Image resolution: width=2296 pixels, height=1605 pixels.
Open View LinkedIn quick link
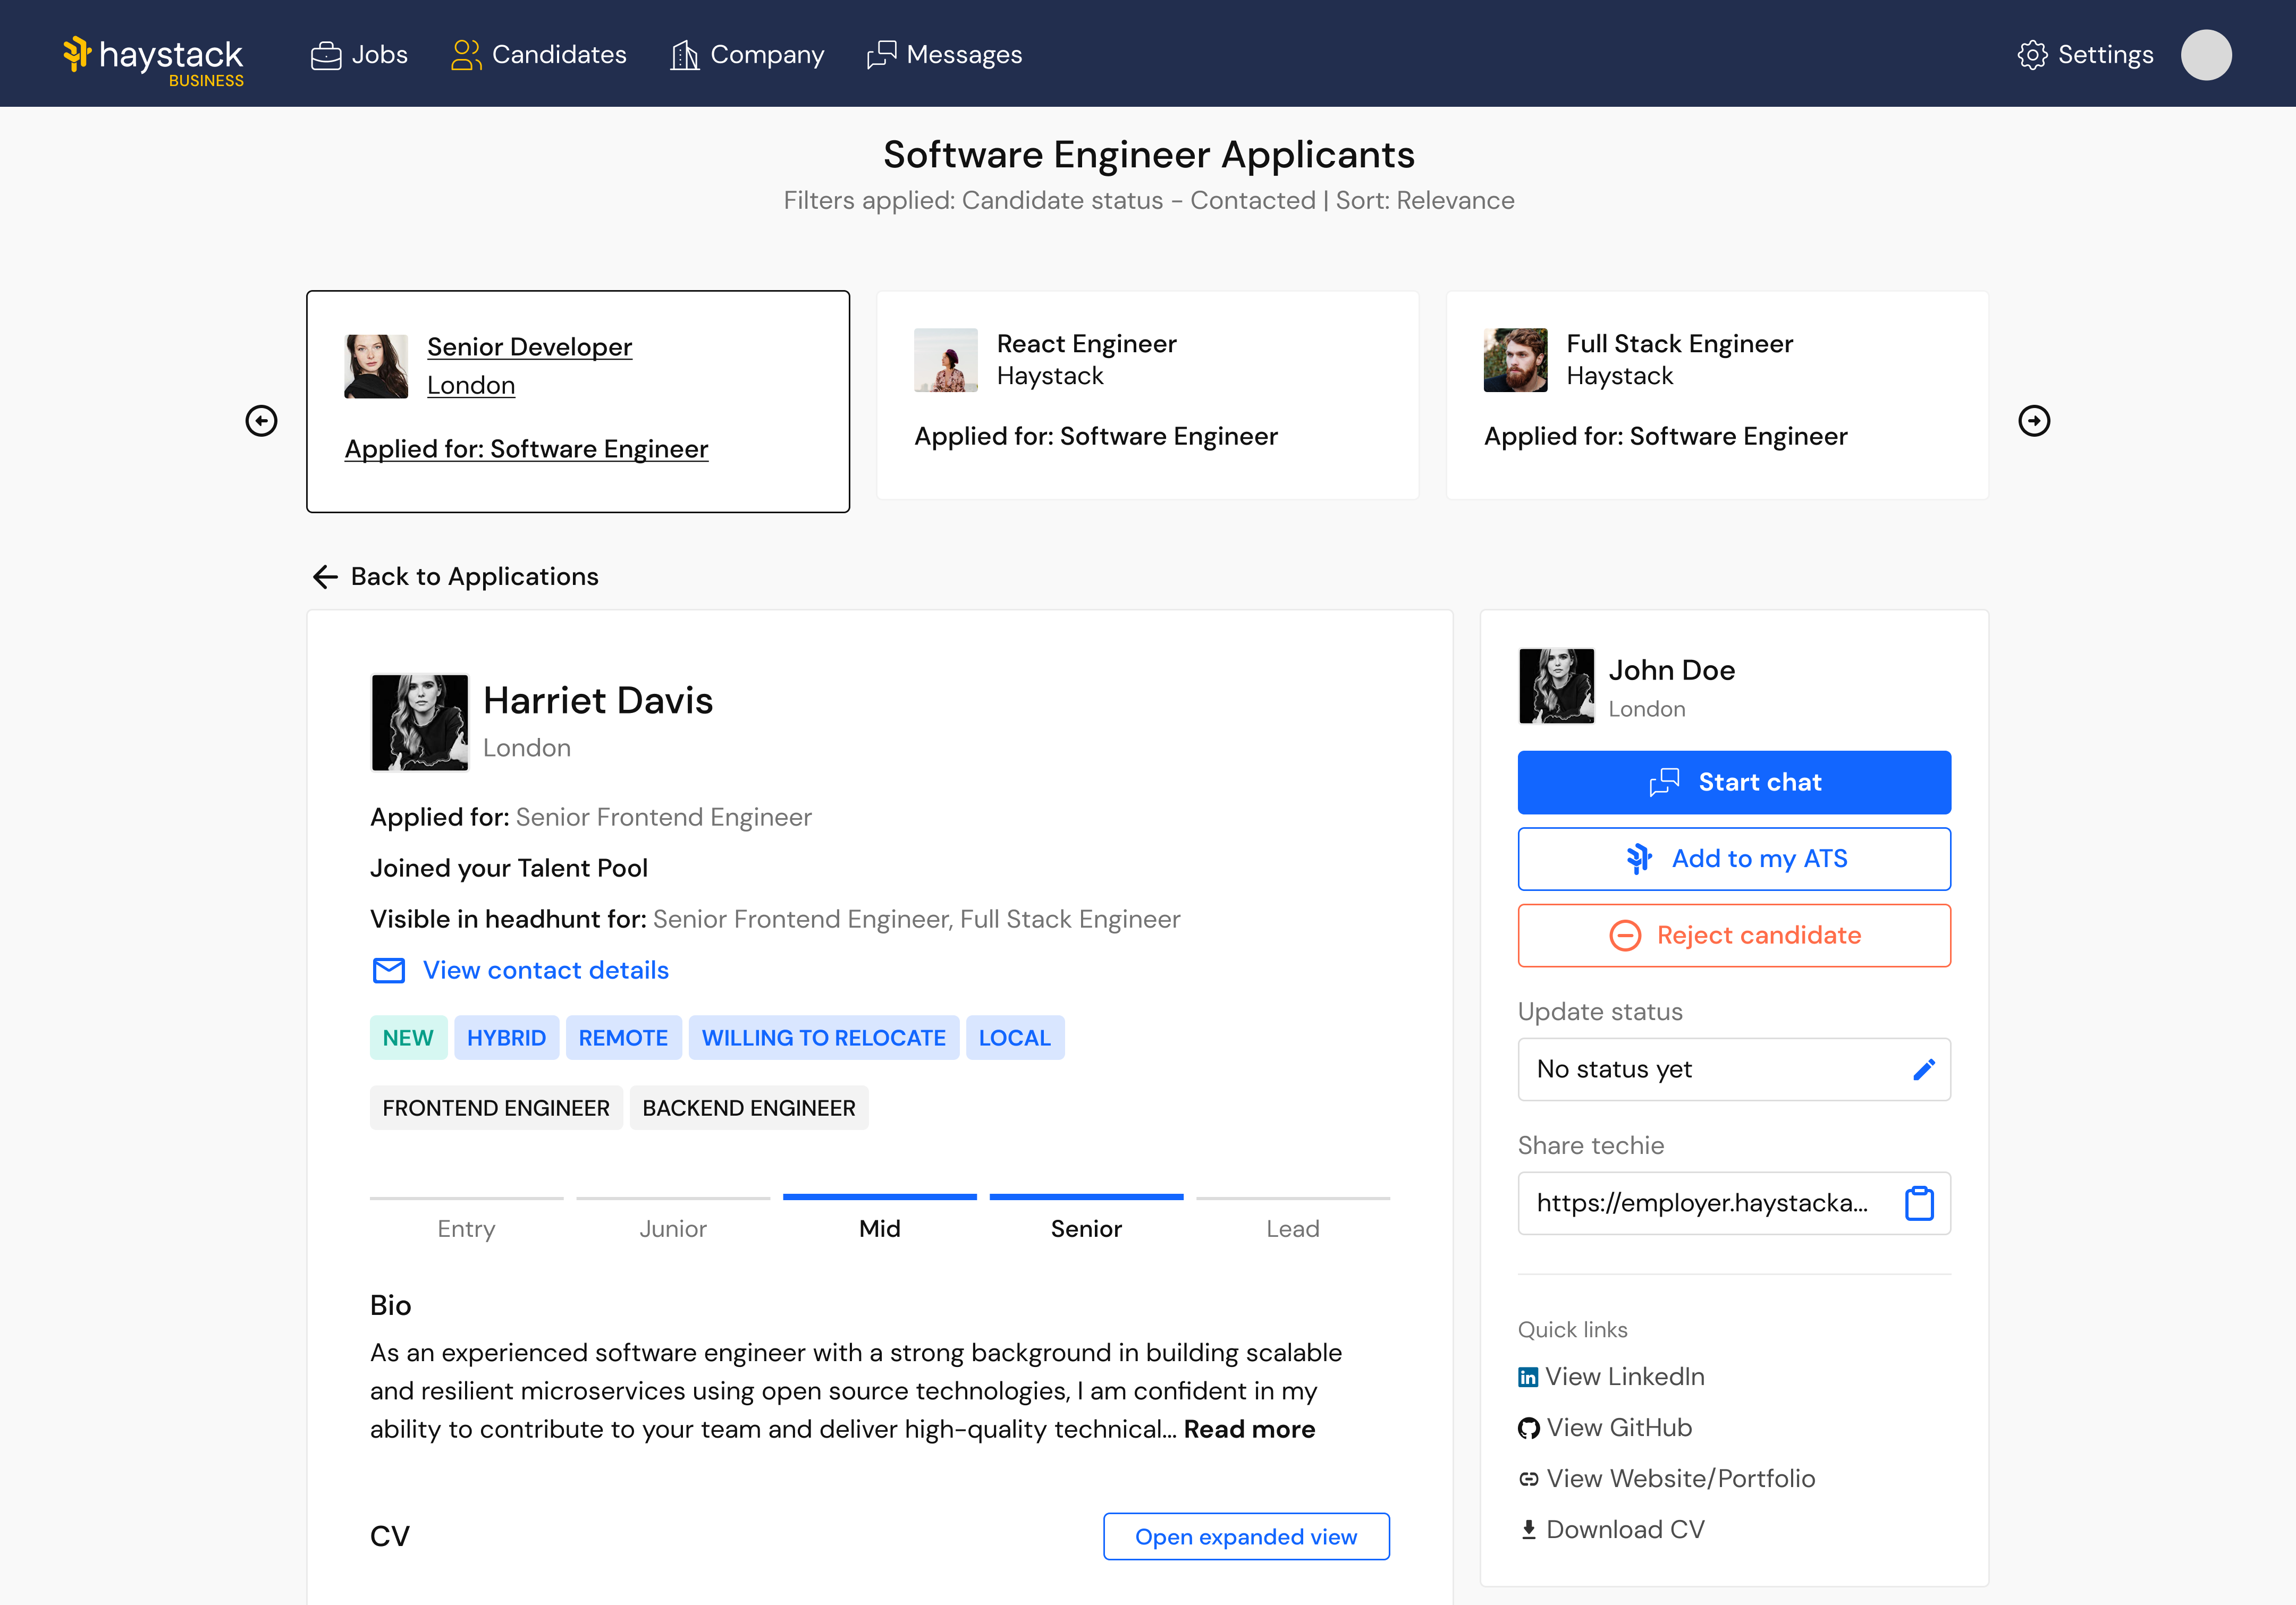coord(1611,1377)
